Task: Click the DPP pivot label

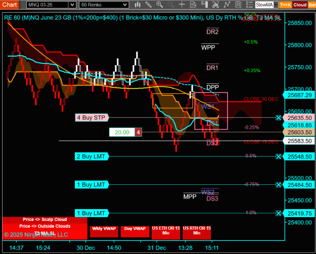Action: tap(213, 87)
